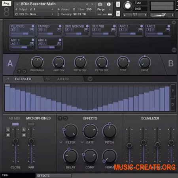Click the ARC 4 articulation label
This screenshot has width=178, height=178.
42,40
